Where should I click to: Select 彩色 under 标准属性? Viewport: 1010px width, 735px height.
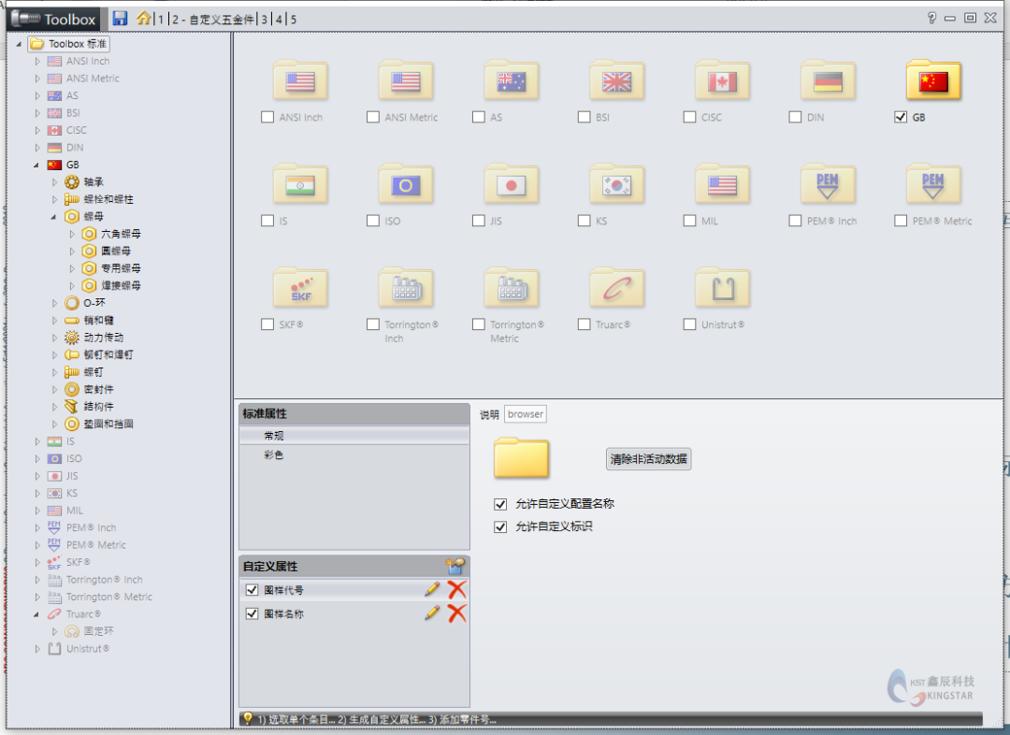354,454
